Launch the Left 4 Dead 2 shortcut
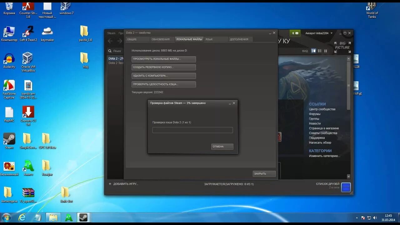 [x=28, y=34]
